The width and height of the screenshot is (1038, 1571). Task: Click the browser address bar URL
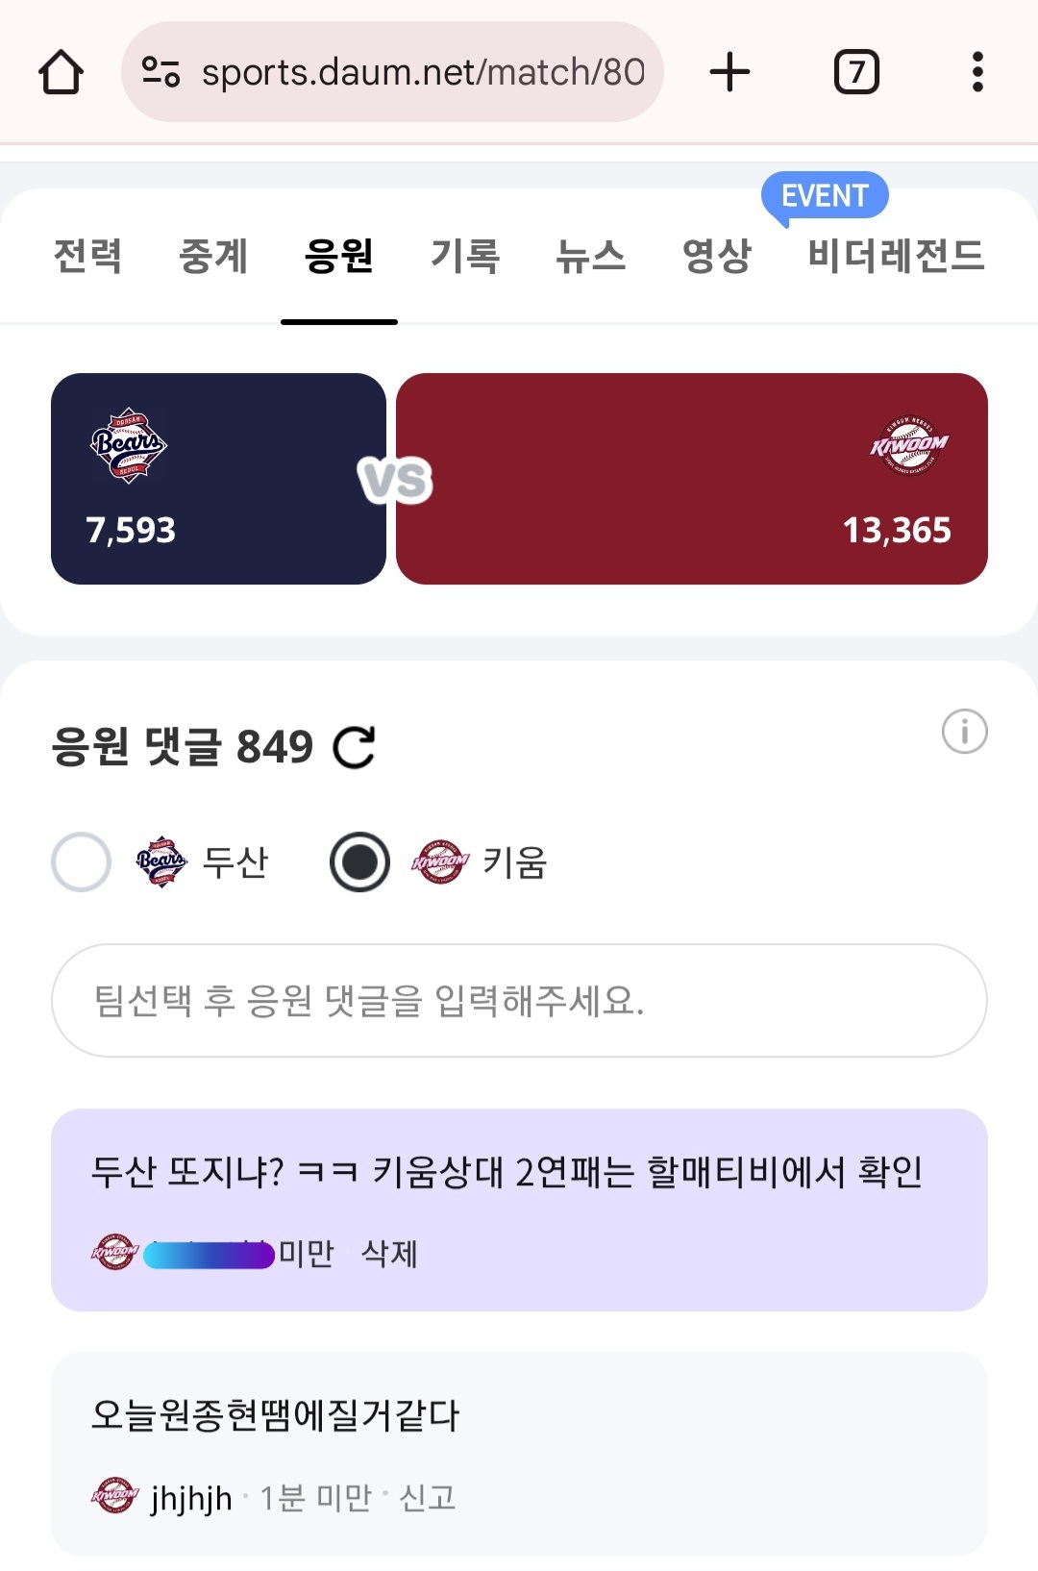tap(423, 72)
